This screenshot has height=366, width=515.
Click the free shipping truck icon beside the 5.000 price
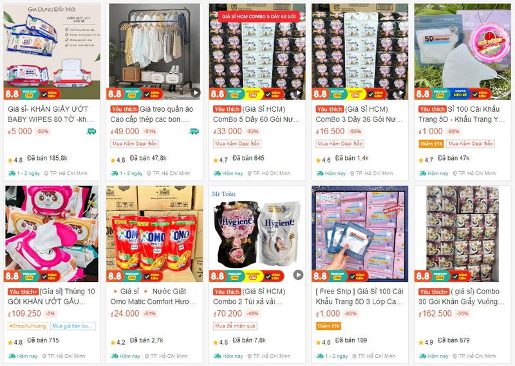point(91,132)
